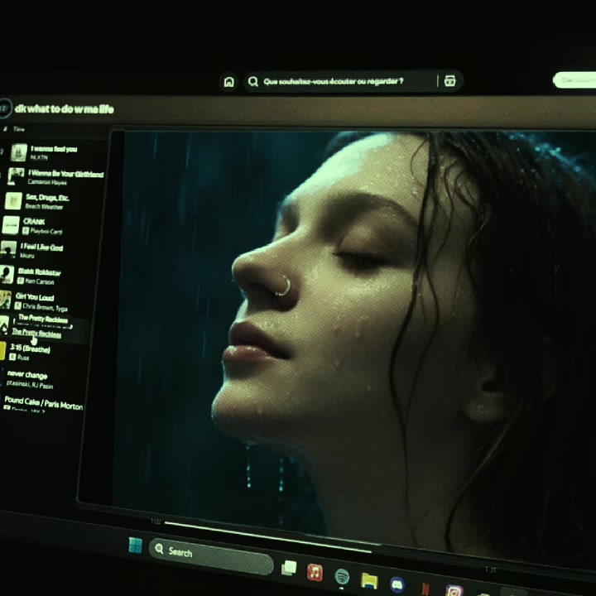Open Netflix from the taskbar
Viewport: 596px width, 596px height.
[425, 589]
